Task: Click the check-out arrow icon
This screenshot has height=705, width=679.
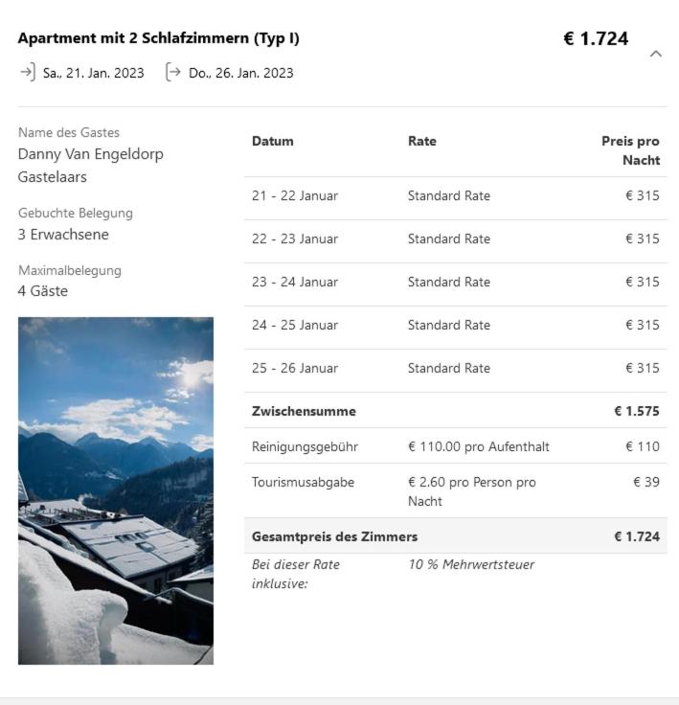Action: (172, 72)
